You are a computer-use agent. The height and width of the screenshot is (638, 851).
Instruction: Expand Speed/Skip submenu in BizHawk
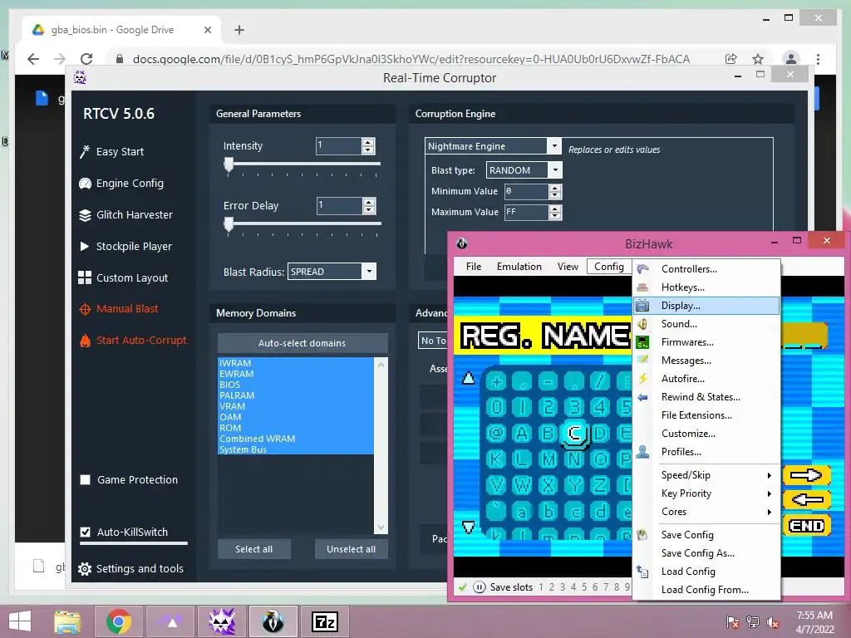706,475
